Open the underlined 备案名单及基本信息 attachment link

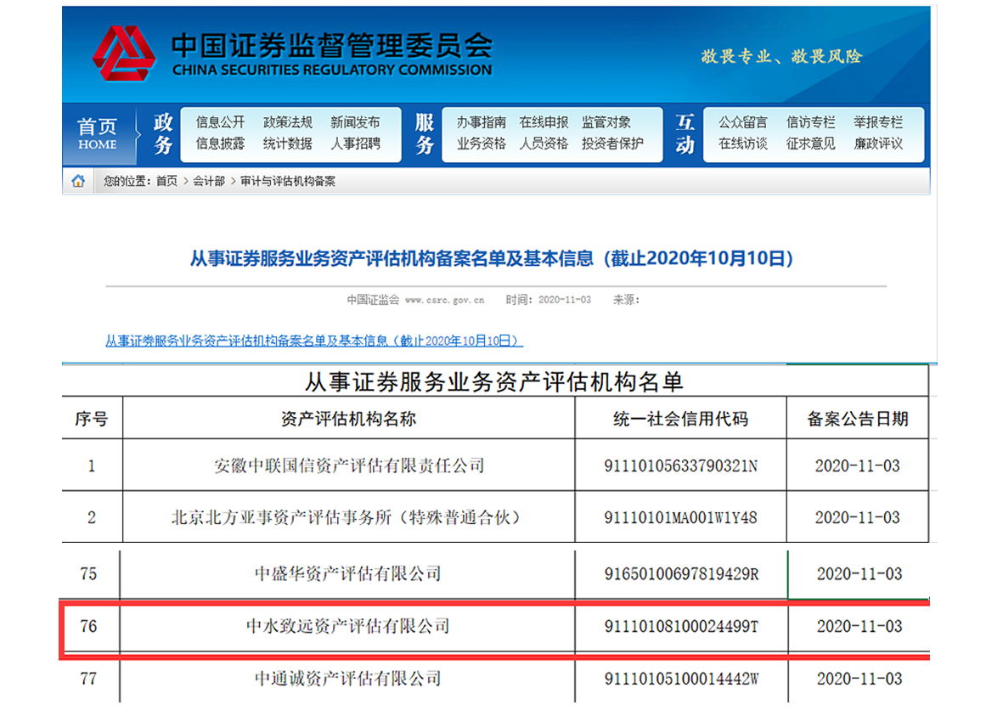(313, 341)
